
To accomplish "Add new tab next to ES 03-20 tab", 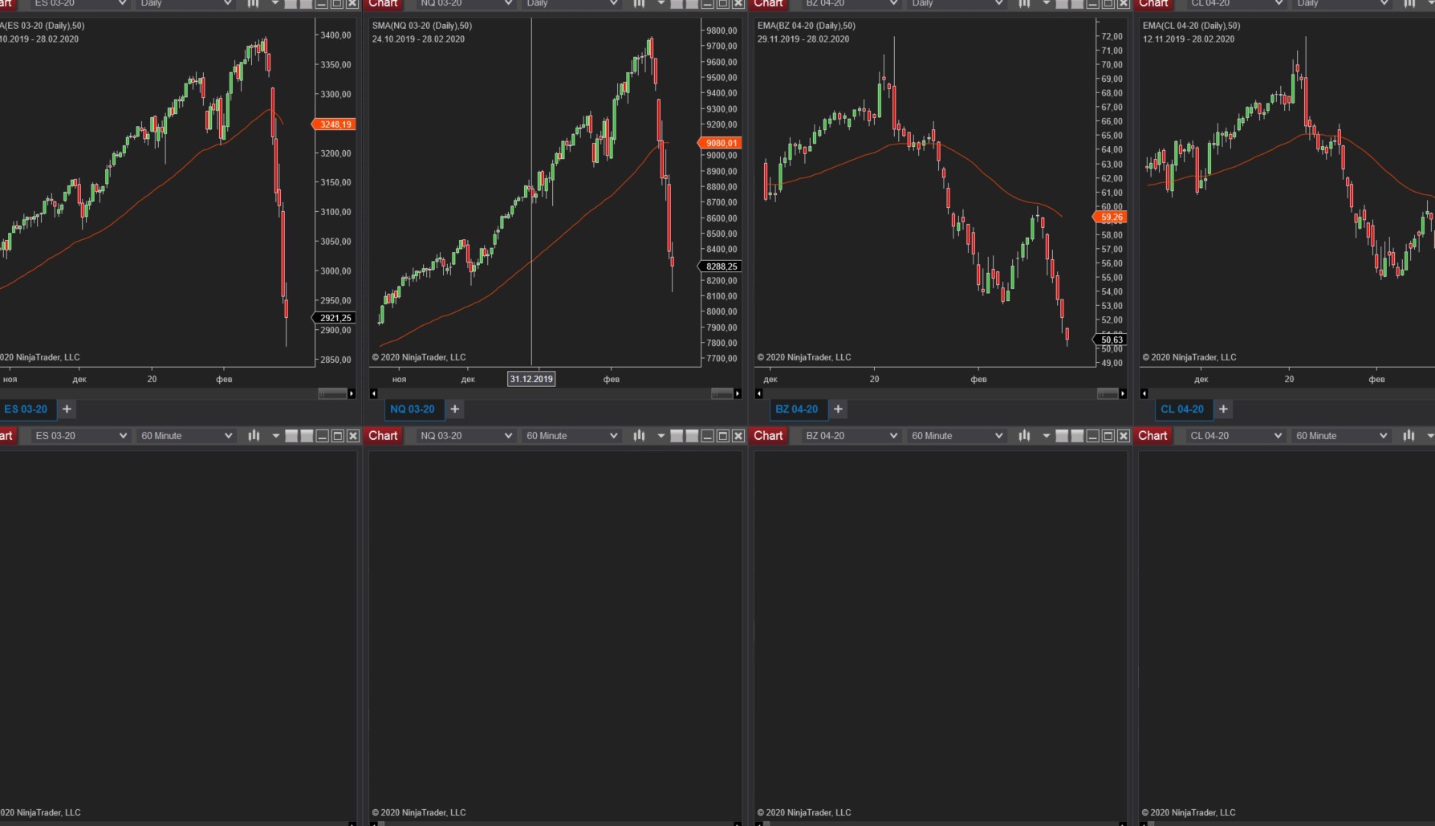I will pos(67,409).
